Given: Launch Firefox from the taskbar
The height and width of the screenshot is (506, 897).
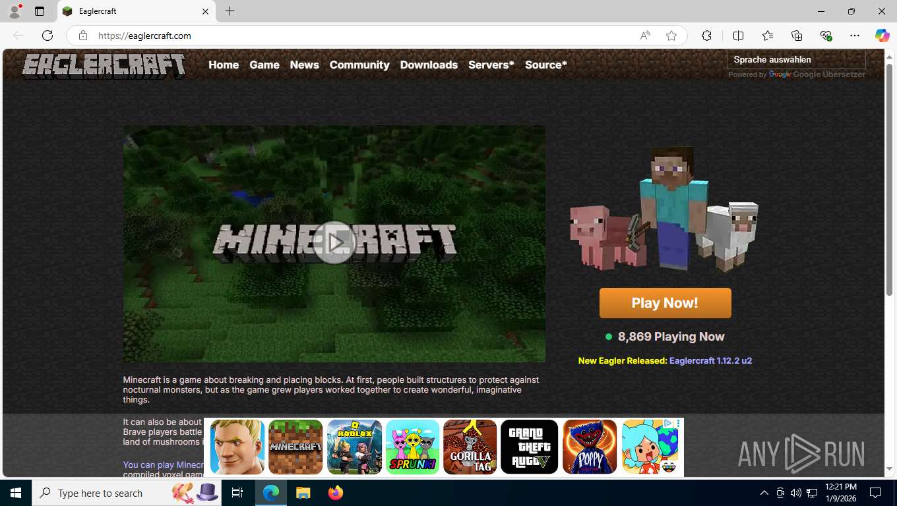Looking at the screenshot, I should 336,493.
